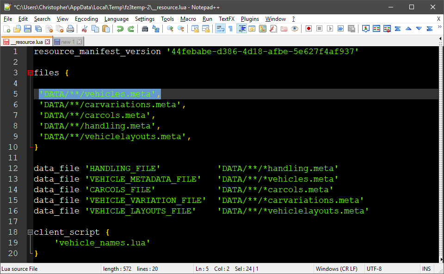Screen dimensions: 444x274
Task: Toggle the Show Indent Guide button
Action: (x=241, y=29)
